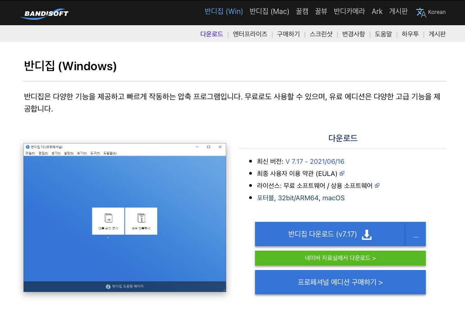Click the 반디집 (Windows) page heading
Image resolution: width=465 pixels, height=324 pixels.
coord(70,66)
